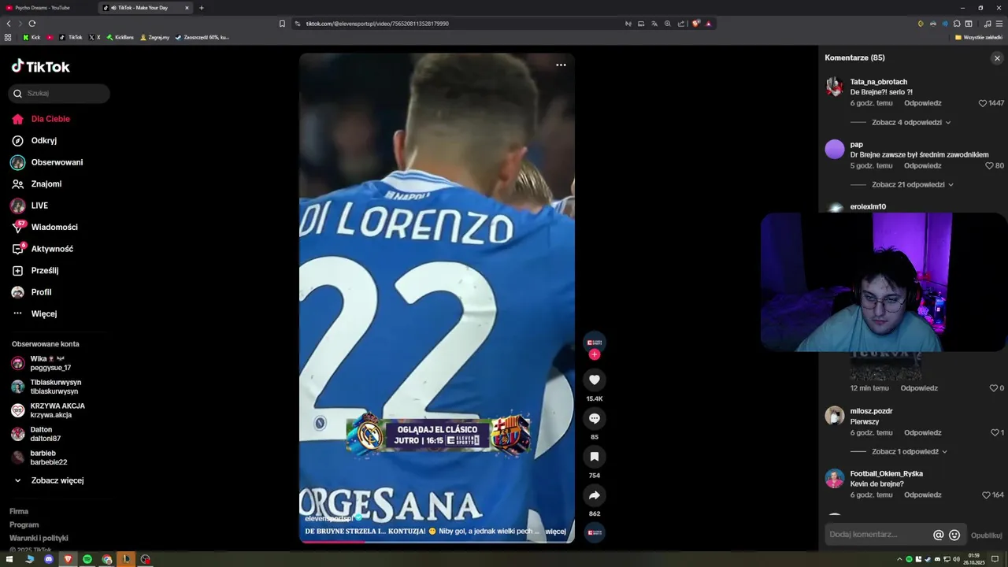Open followed account daltoni87
This screenshot has width=1008, height=567.
click(36, 434)
